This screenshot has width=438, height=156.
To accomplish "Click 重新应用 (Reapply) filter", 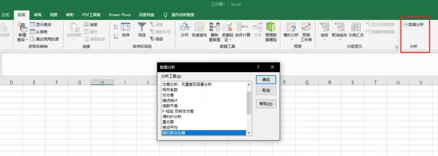I will (x=160, y=32).
